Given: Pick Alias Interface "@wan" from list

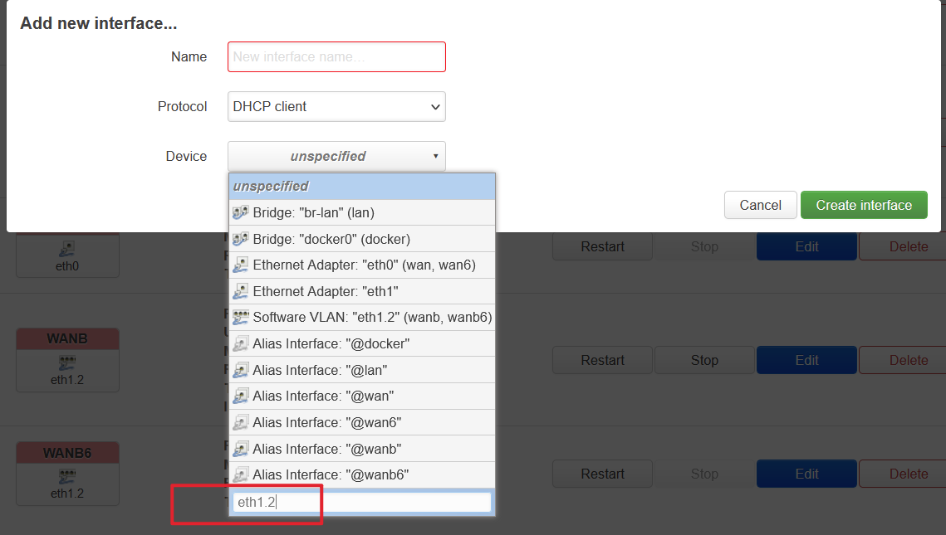Looking at the screenshot, I should [x=362, y=396].
